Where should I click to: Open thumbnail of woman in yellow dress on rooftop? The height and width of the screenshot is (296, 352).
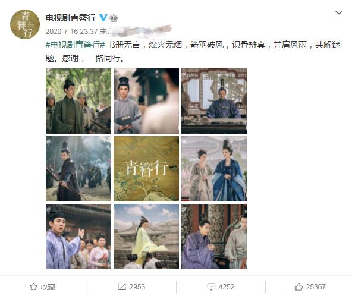click(146, 237)
